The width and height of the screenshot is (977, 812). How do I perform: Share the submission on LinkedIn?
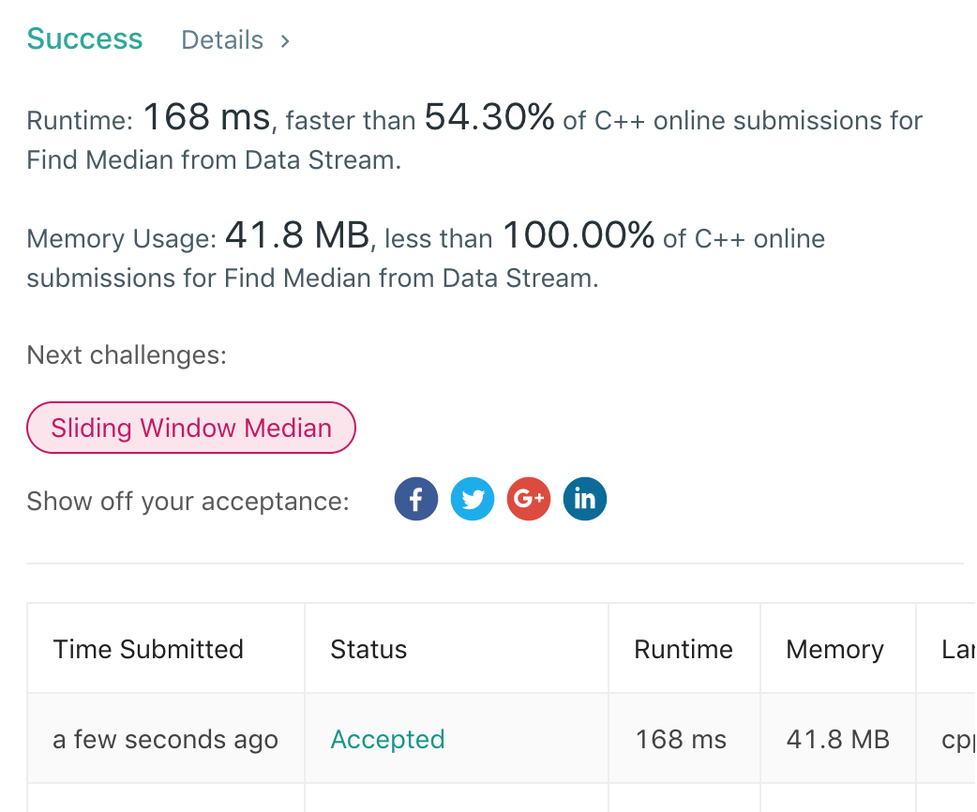click(585, 499)
